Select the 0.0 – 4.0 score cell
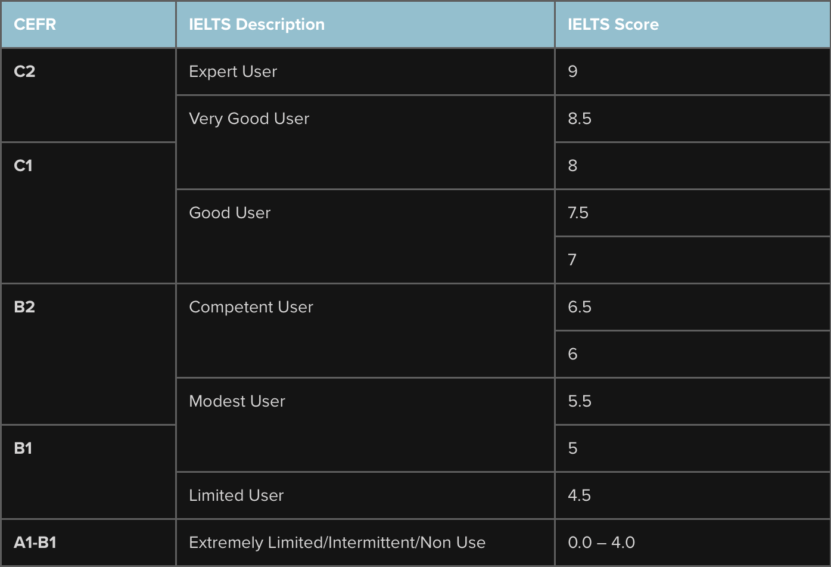The width and height of the screenshot is (831, 567). (693, 543)
